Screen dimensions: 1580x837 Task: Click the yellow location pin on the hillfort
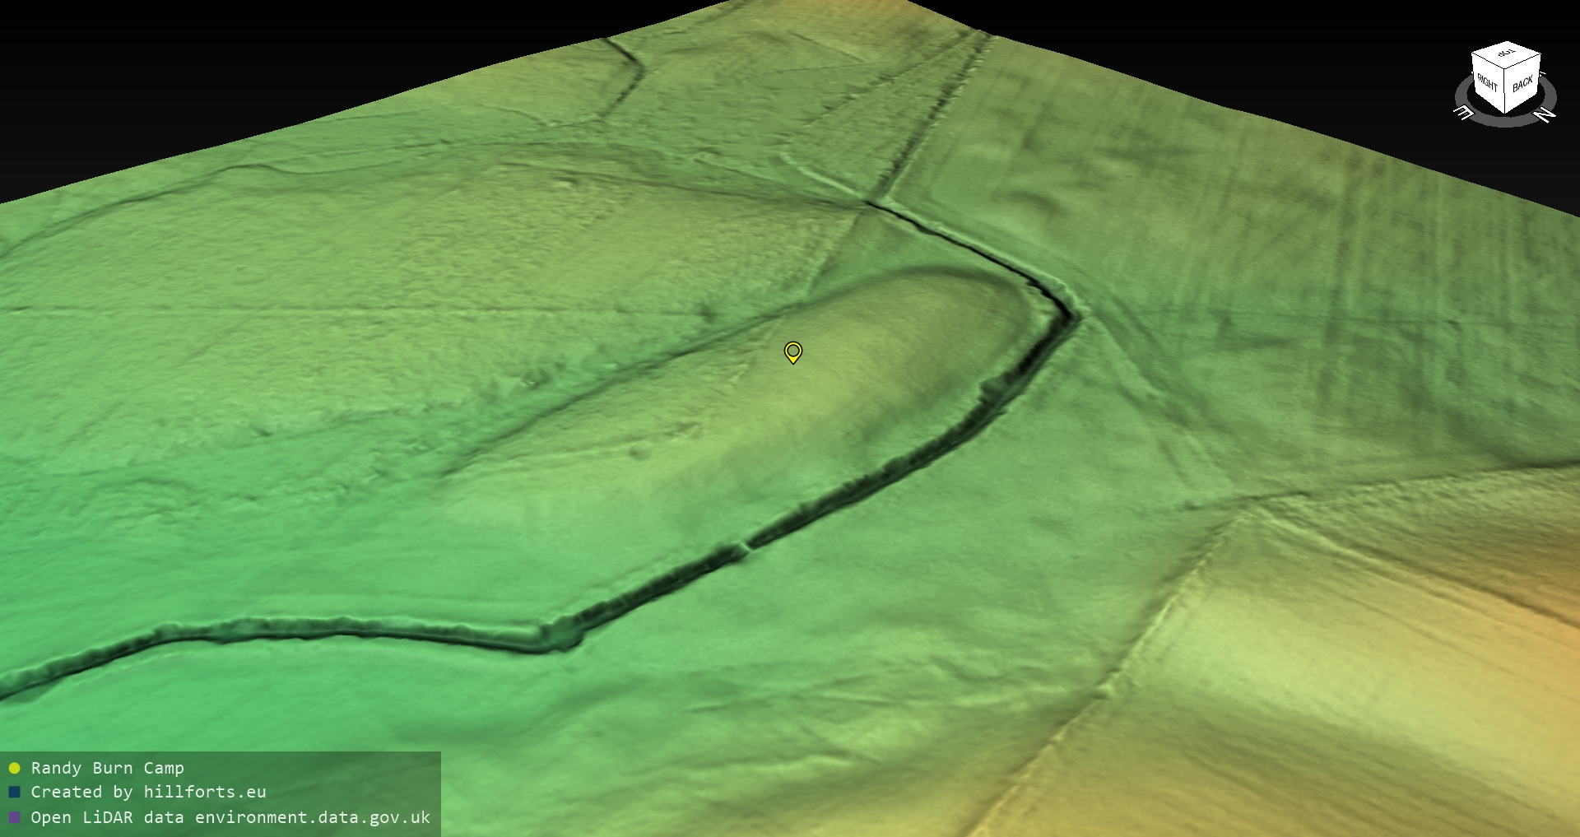(792, 351)
